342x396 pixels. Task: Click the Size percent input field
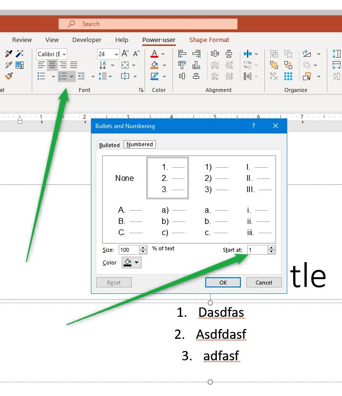click(129, 250)
